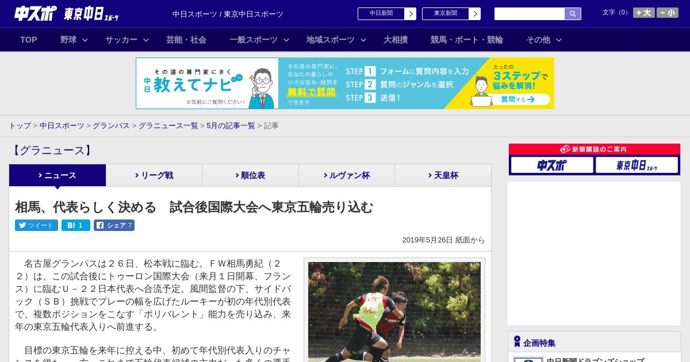Open サッカー navigation label
Screen dimensions: 690x362
pos(121,40)
